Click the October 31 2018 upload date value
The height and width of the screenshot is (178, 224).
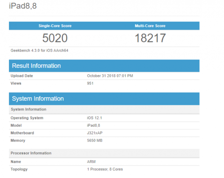click(x=110, y=76)
